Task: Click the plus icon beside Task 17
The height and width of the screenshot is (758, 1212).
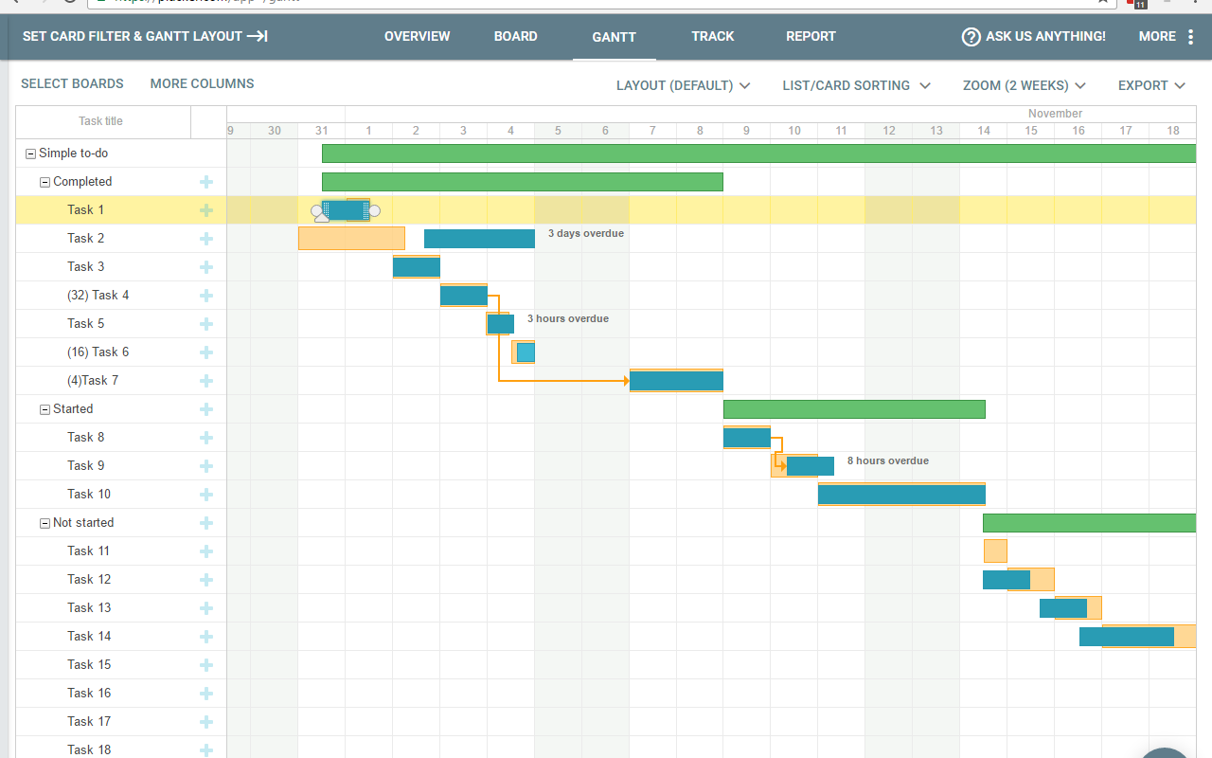Action: [x=206, y=722]
